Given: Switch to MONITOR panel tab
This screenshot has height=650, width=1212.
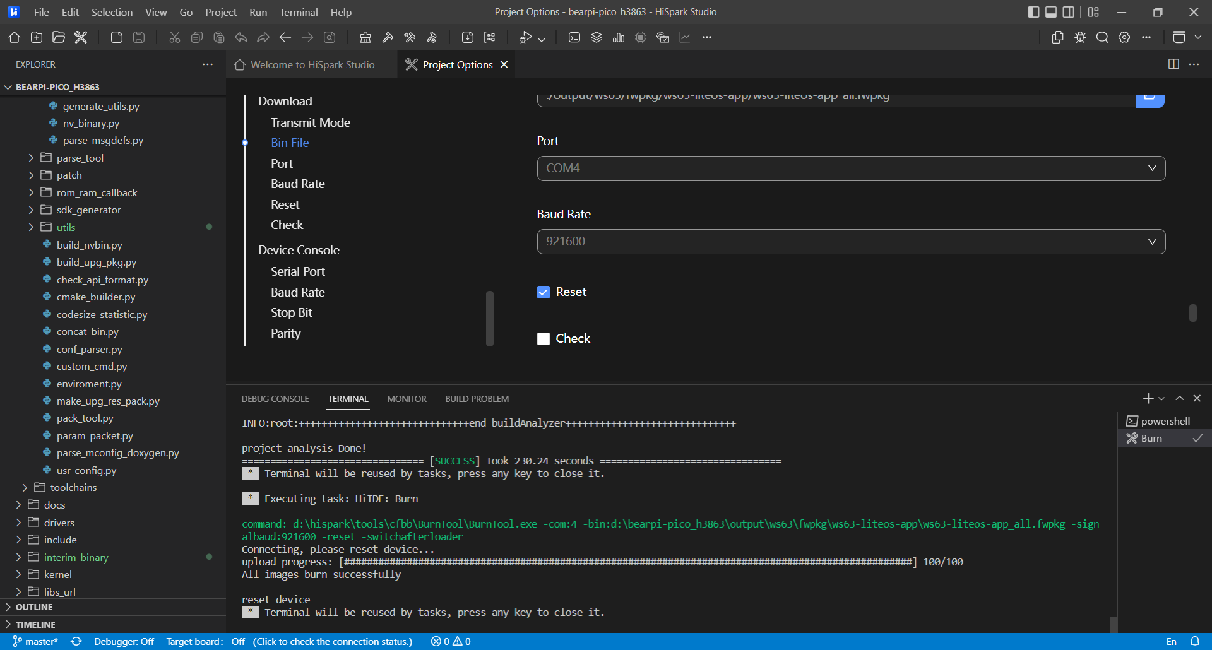Looking at the screenshot, I should point(407,399).
